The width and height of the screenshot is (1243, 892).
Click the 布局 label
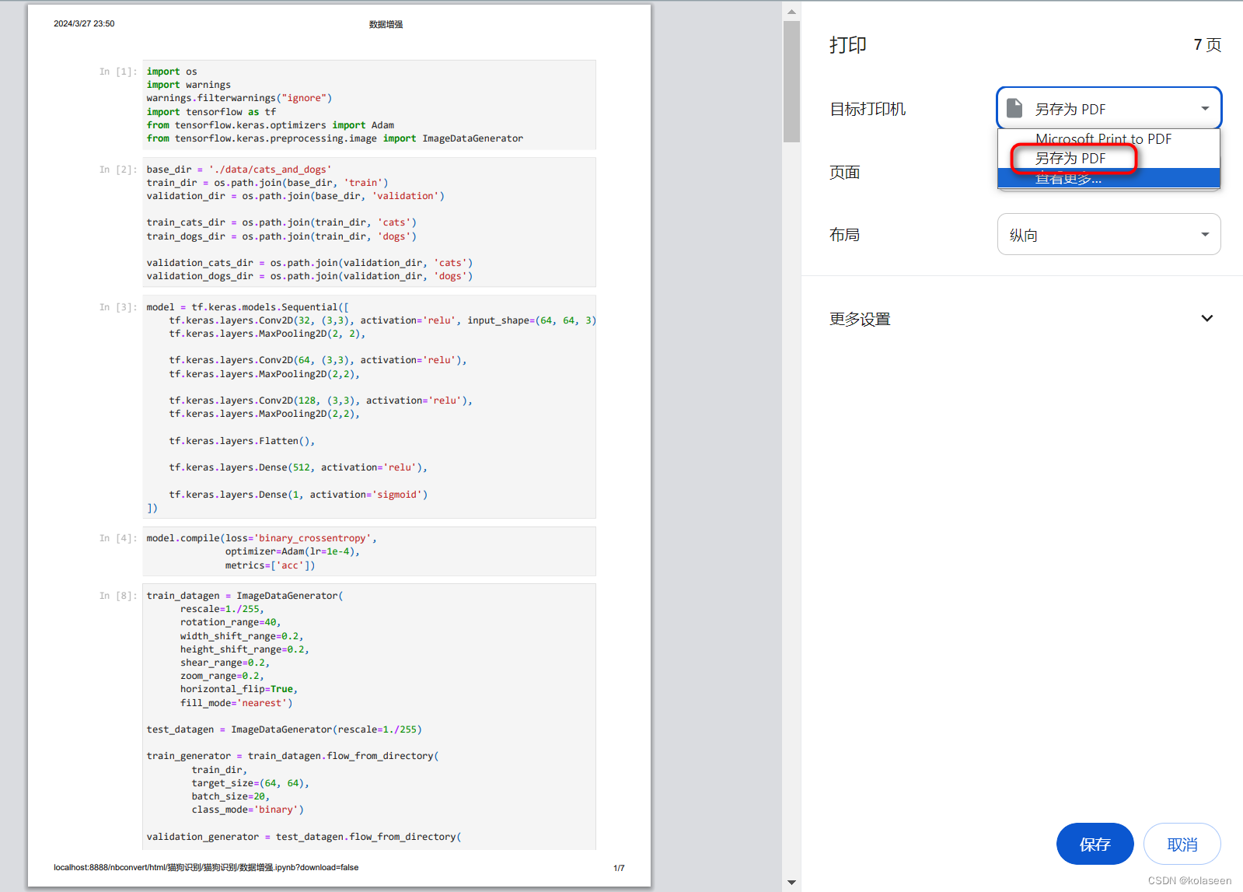(x=844, y=235)
